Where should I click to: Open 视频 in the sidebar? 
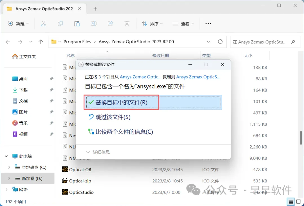[x=20, y=134]
